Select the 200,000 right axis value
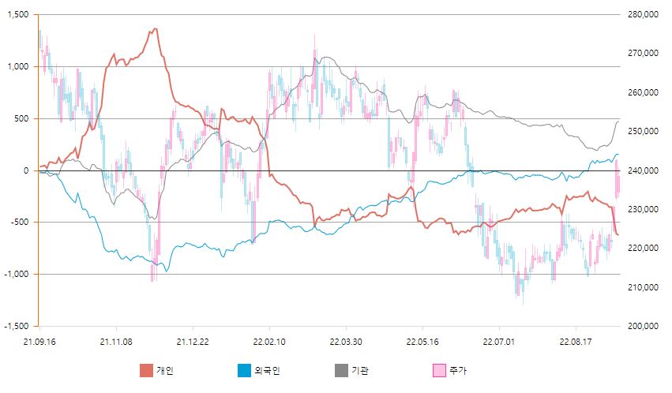Screen dimensions: 672x393 pyautogui.click(x=641, y=326)
